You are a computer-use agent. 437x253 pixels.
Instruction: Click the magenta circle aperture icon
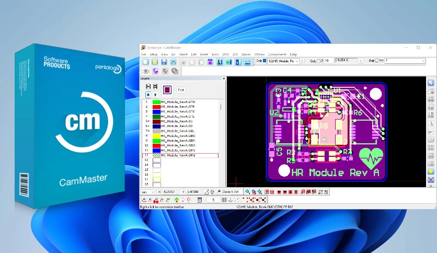[x=210, y=62]
